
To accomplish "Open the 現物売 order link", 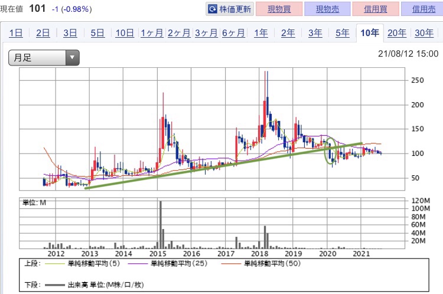I will [327, 9].
